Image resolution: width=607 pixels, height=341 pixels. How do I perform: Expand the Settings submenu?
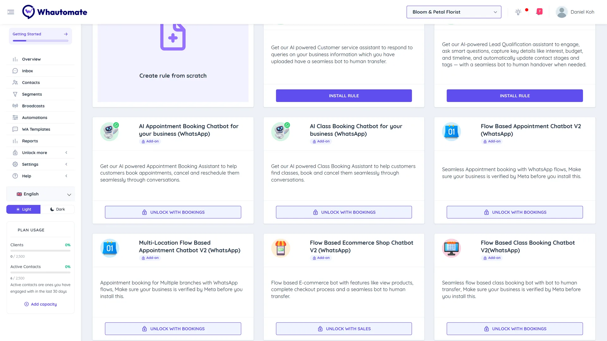(40, 165)
